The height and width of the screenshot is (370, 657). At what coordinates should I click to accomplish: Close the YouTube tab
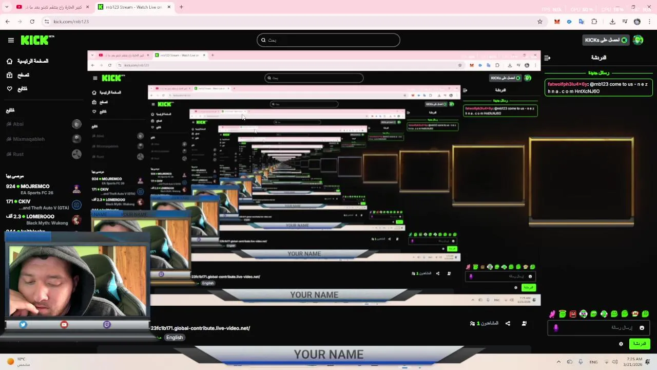click(x=87, y=7)
